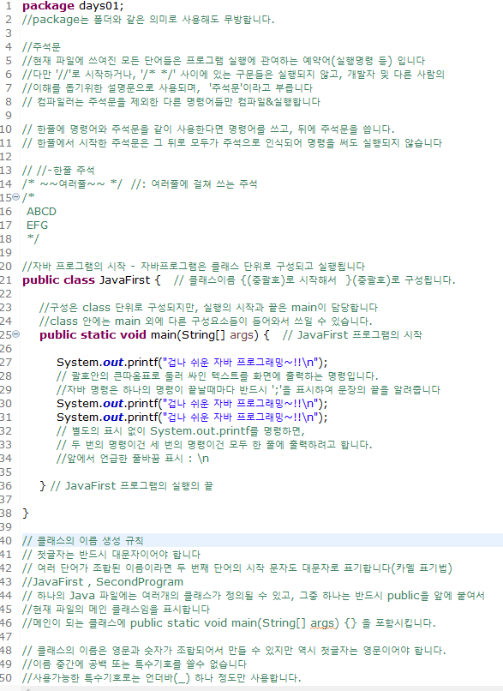Screen dimensions: 503x691
Task: Click the '//앞에서 언급한 줄바꿈 표시' comment line
Action: pos(133,459)
